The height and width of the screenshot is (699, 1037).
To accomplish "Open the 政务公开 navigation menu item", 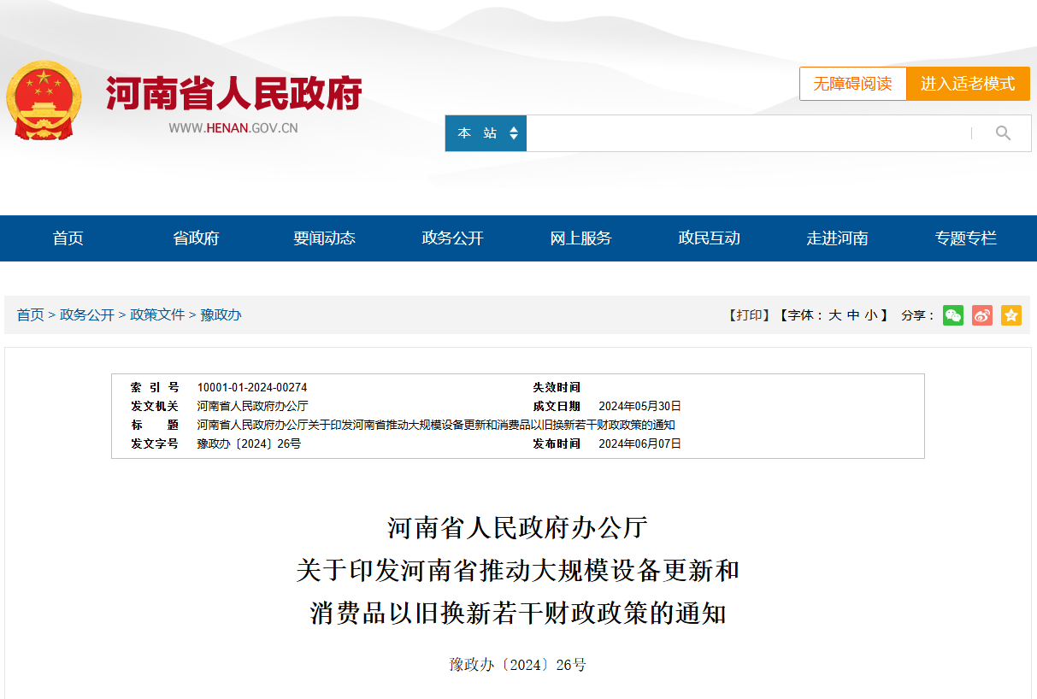I will click(453, 238).
